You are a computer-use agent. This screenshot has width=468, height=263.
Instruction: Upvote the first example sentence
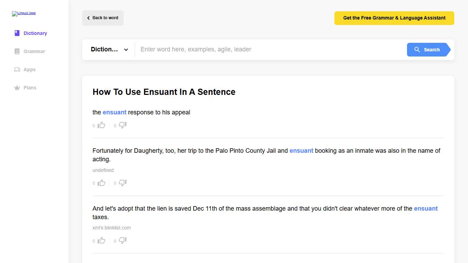(101, 125)
